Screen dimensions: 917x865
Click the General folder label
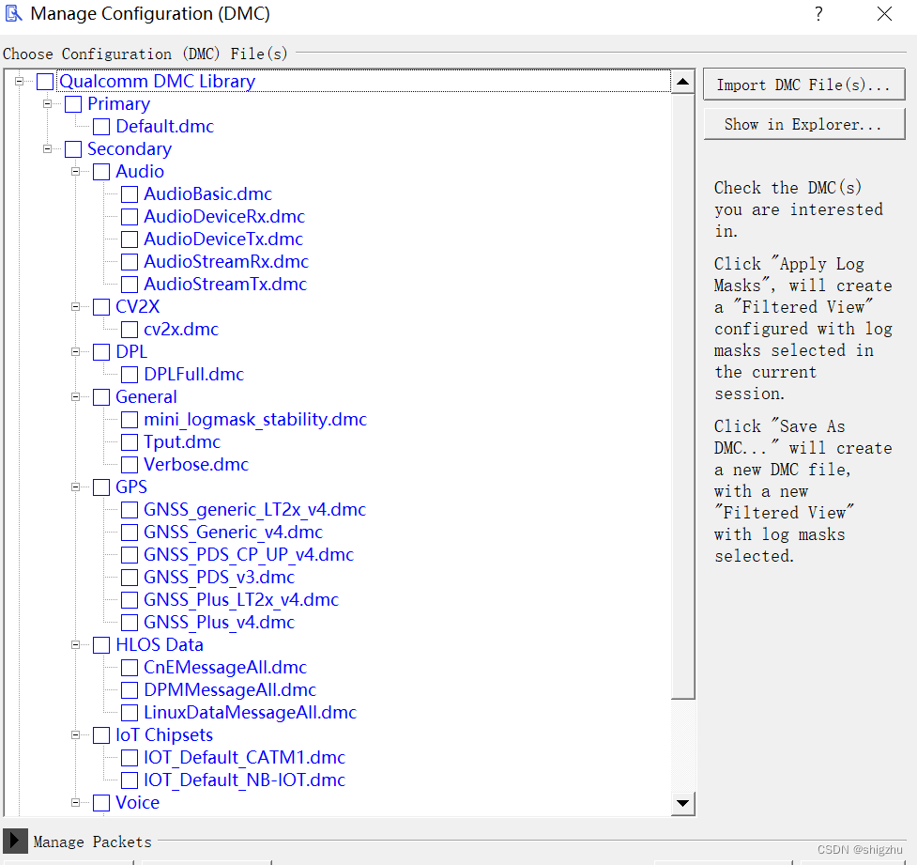tap(146, 396)
